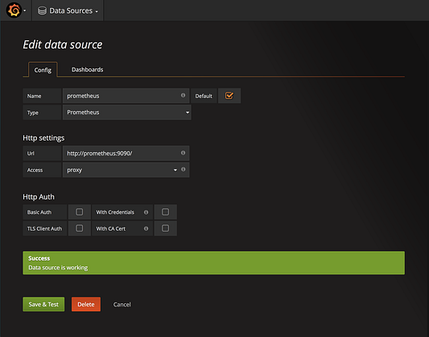Click the 'Edit data source' heading

point(63,44)
